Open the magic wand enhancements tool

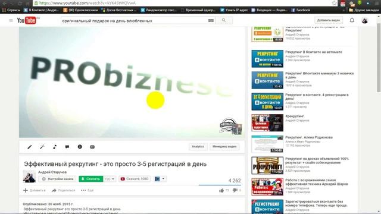[42, 147]
